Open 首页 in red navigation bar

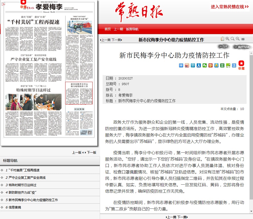[108, 29]
